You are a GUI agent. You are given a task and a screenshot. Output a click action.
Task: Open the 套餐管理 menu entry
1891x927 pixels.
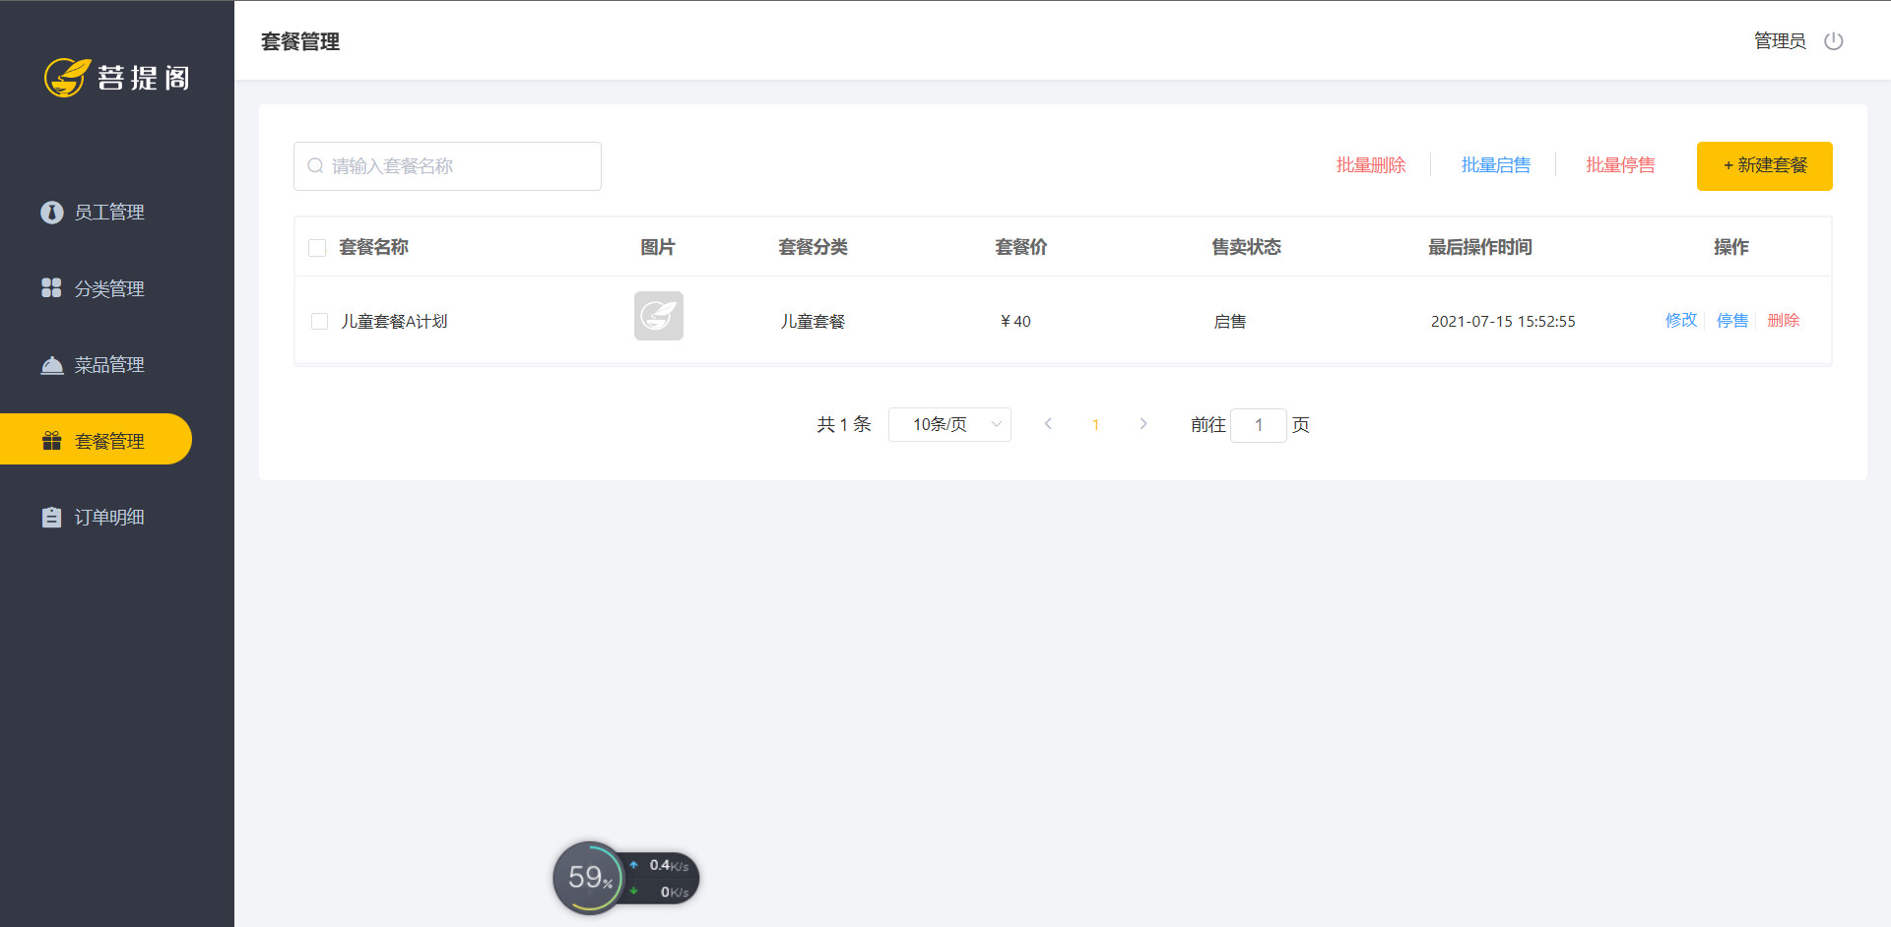109,440
